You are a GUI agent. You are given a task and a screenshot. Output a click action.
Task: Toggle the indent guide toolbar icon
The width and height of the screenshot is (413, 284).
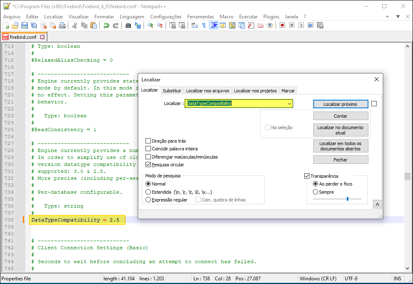pos(213,25)
